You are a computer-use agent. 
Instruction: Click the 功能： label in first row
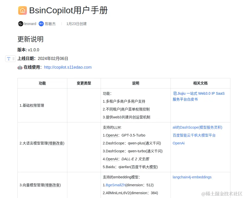[x=107, y=93]
